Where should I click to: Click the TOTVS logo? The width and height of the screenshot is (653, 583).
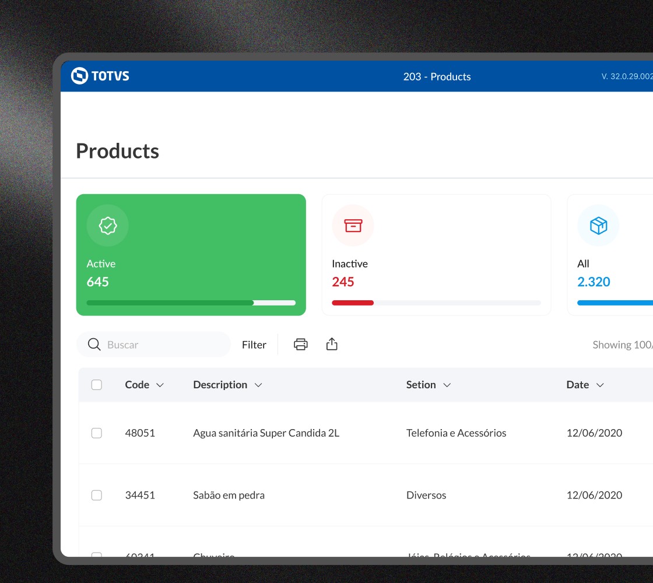point(100,76)
